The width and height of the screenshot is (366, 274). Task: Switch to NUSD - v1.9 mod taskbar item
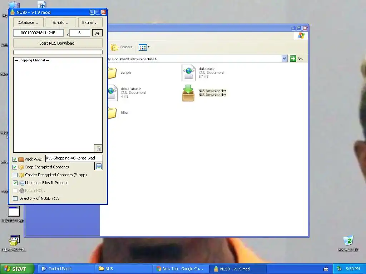point(238,269)
